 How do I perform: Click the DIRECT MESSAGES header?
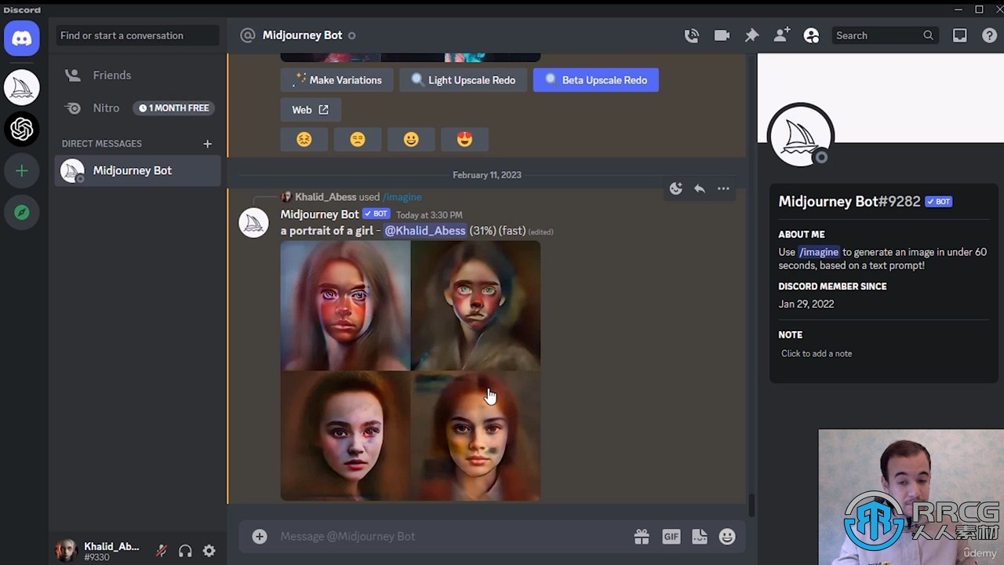click(x=102, y=144)
